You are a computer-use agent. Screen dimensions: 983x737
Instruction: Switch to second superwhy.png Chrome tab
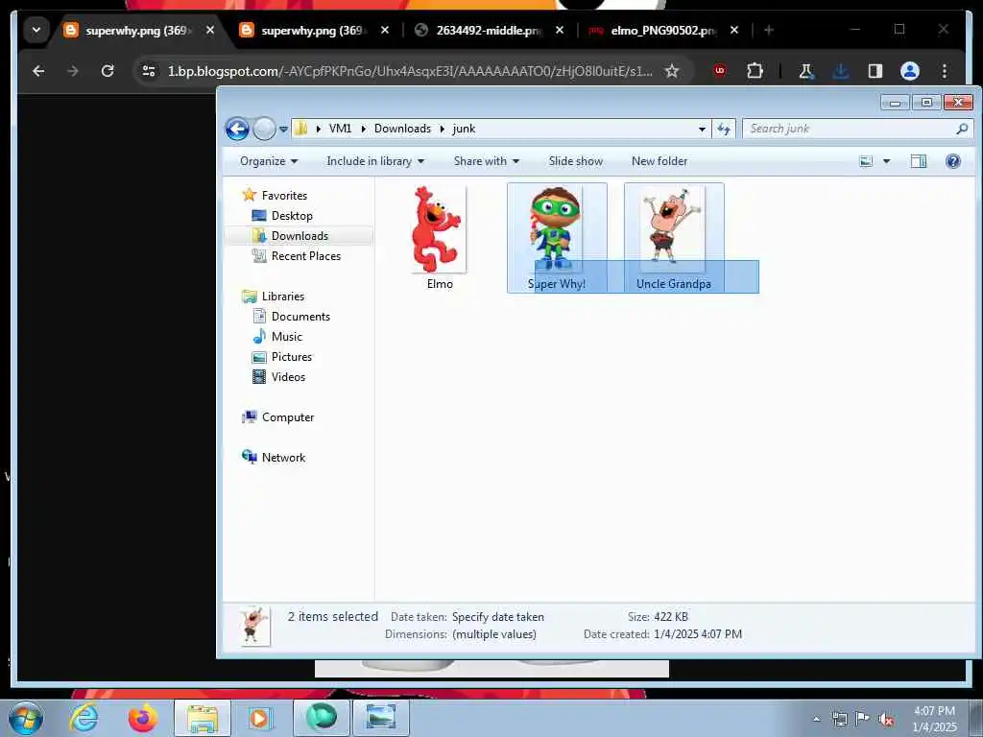(313, 30)
